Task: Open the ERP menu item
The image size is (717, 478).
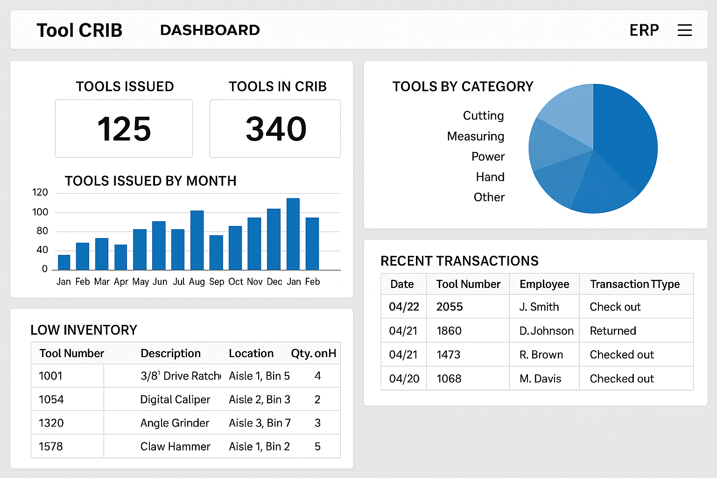Action: click(644, 30)
